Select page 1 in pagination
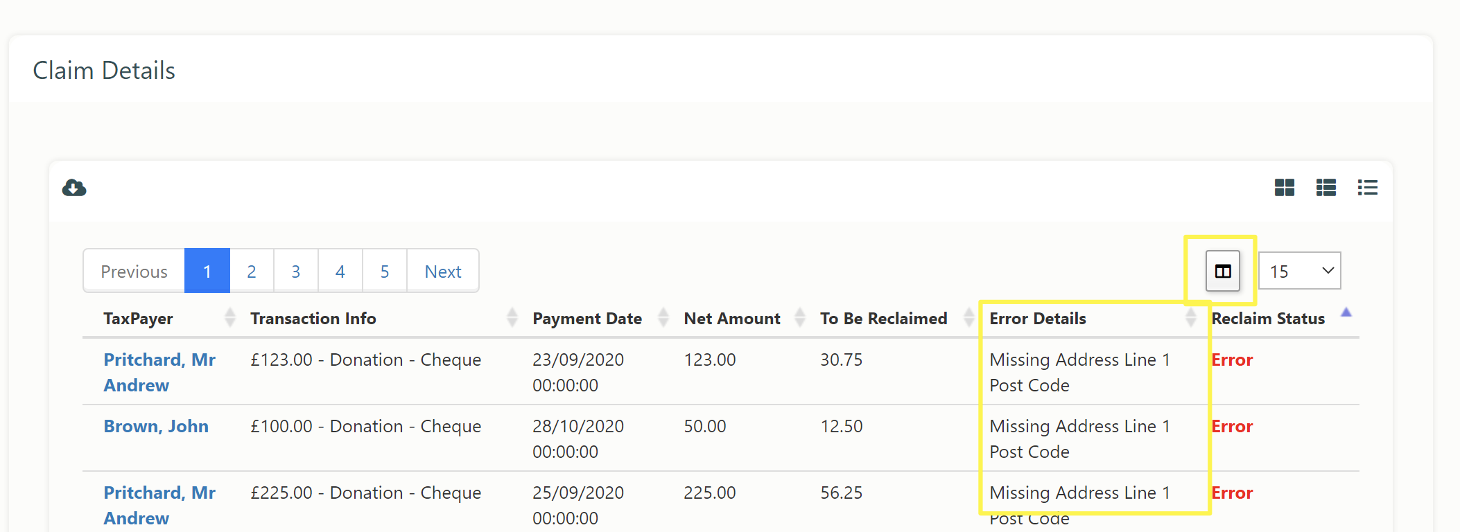Viewport: 1460px width, 532px height. point(207,271)
